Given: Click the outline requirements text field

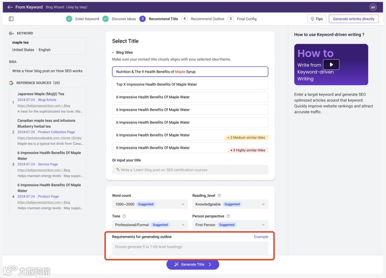Looking at the screenshot, I should tap(190, 248).
